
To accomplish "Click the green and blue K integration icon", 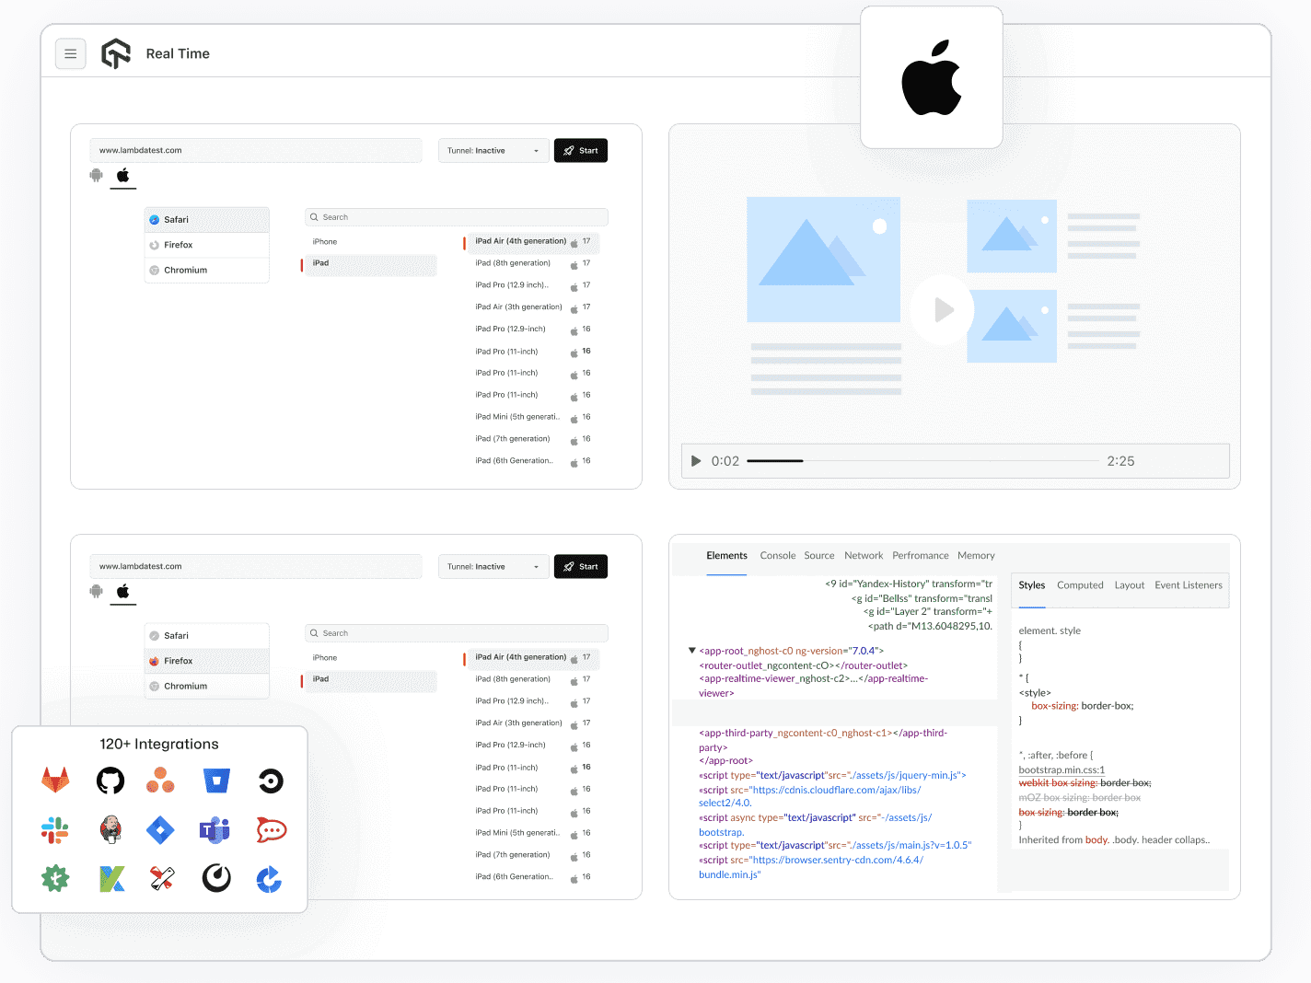I will tap(111, 879).
